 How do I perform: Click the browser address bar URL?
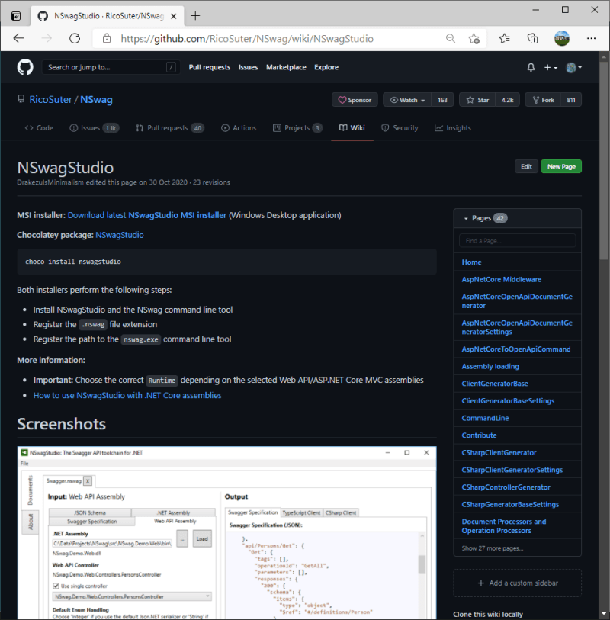click(x=247, y=39)
